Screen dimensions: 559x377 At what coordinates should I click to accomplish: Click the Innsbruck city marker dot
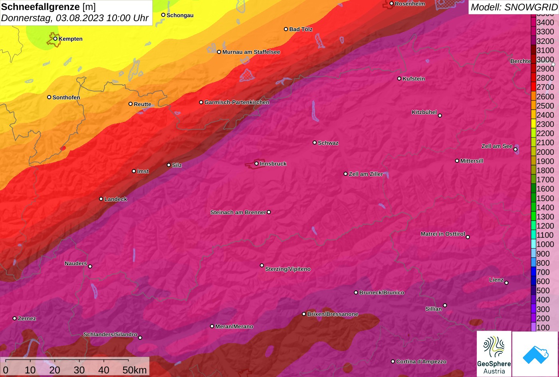[x=256, y=164]
